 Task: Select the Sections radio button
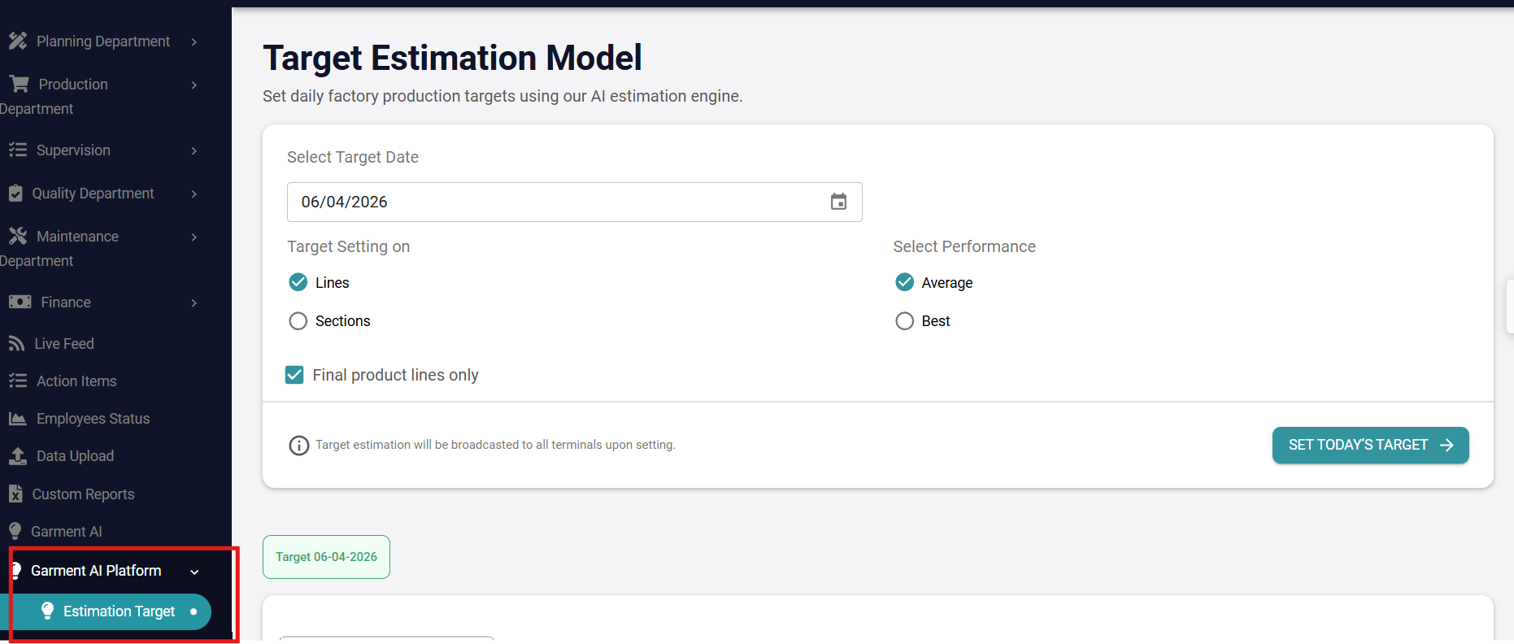pos(298,321)
